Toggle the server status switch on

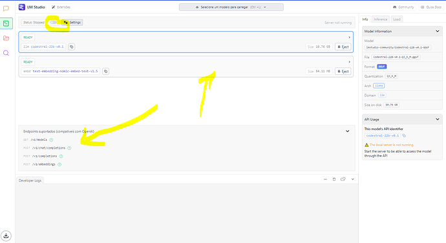pos(53,23)
